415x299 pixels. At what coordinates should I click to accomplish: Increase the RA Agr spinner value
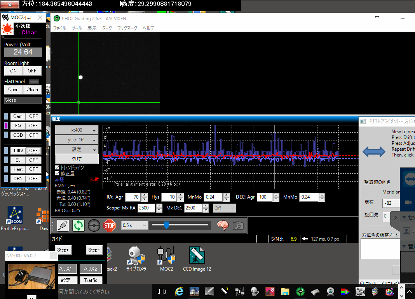pos(145,195)
